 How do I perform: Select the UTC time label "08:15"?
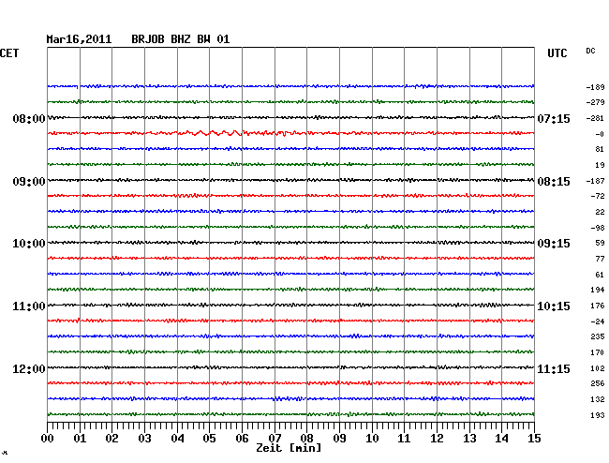click(x=554, y=182)
